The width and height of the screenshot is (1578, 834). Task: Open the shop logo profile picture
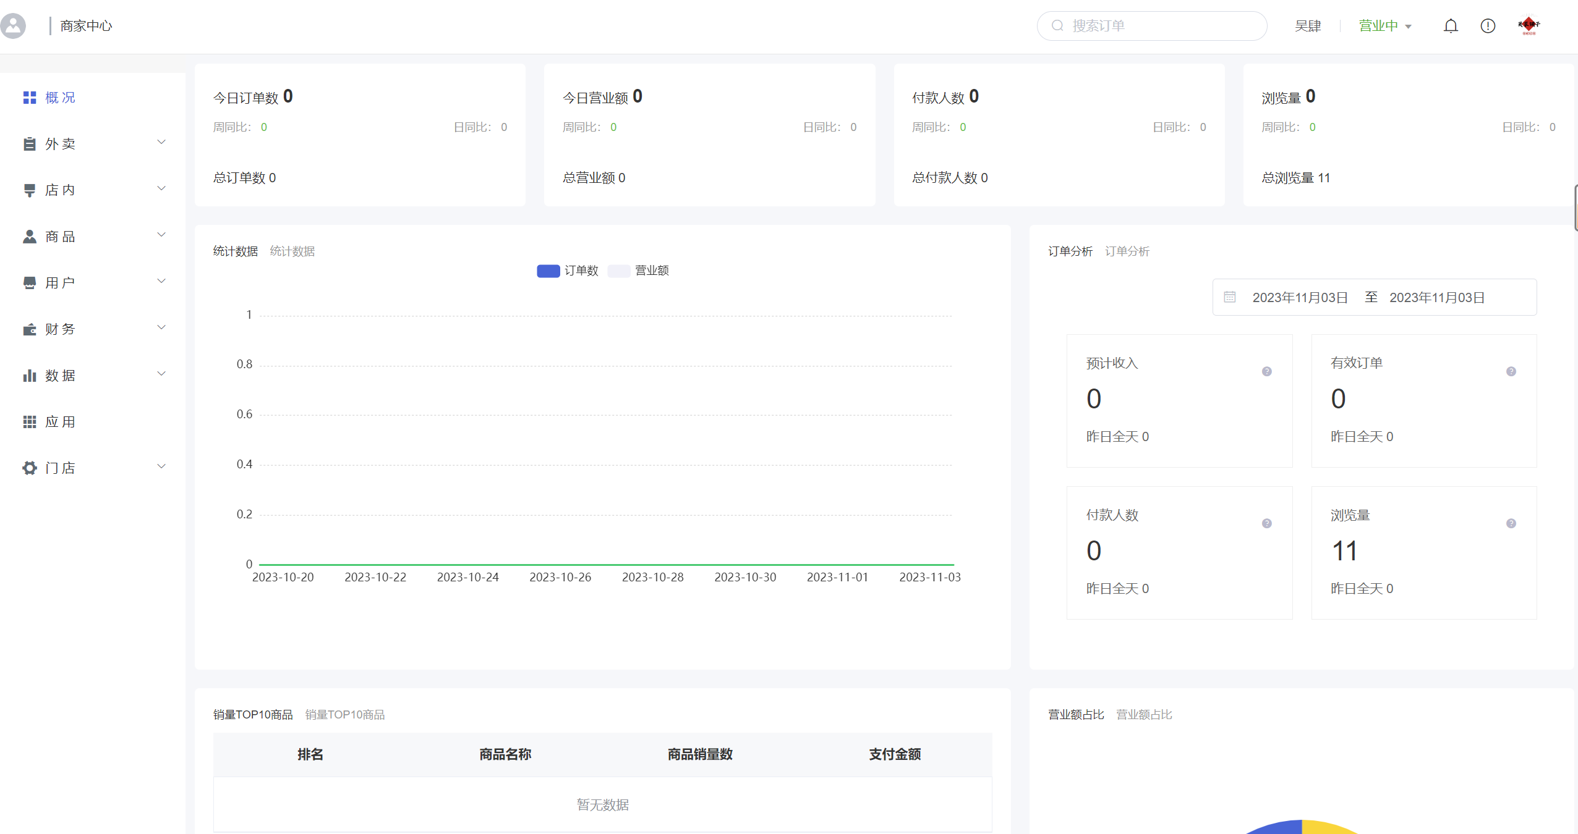click(x=1529, y=25)
